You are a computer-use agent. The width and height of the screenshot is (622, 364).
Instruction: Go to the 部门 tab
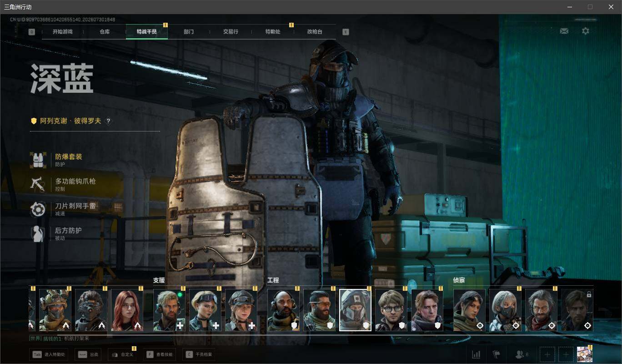[189, 32]
